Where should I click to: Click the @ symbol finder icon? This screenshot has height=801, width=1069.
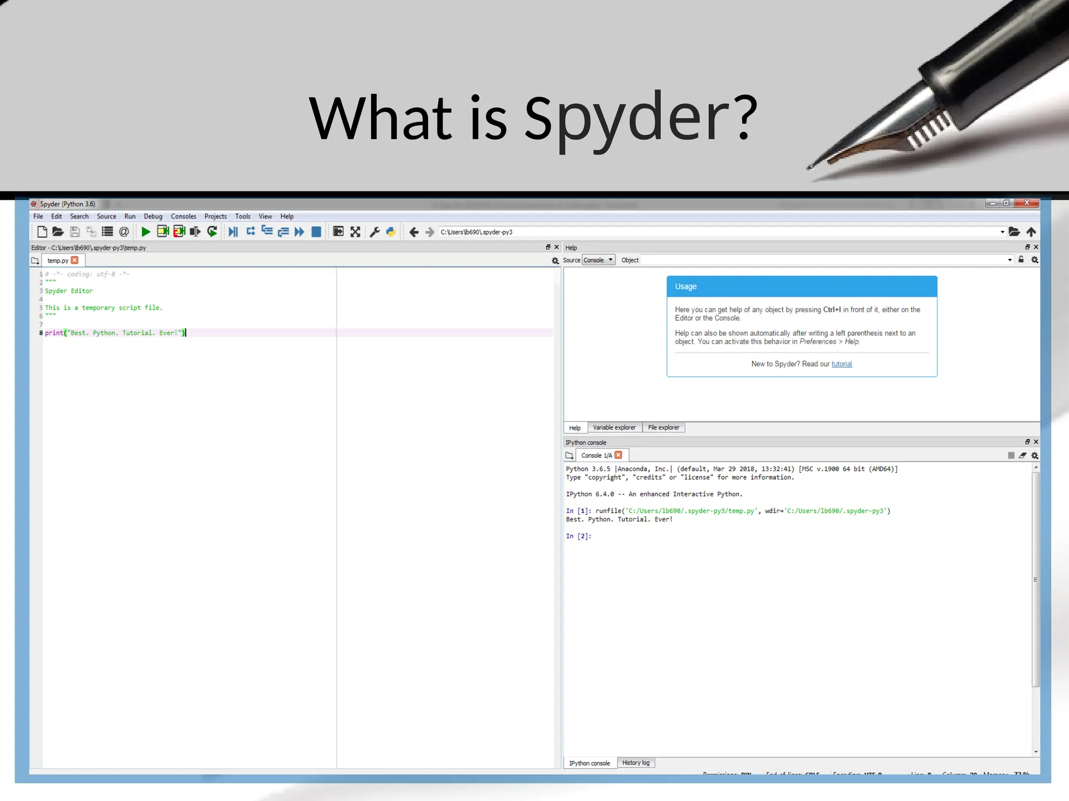pos(124,232)
